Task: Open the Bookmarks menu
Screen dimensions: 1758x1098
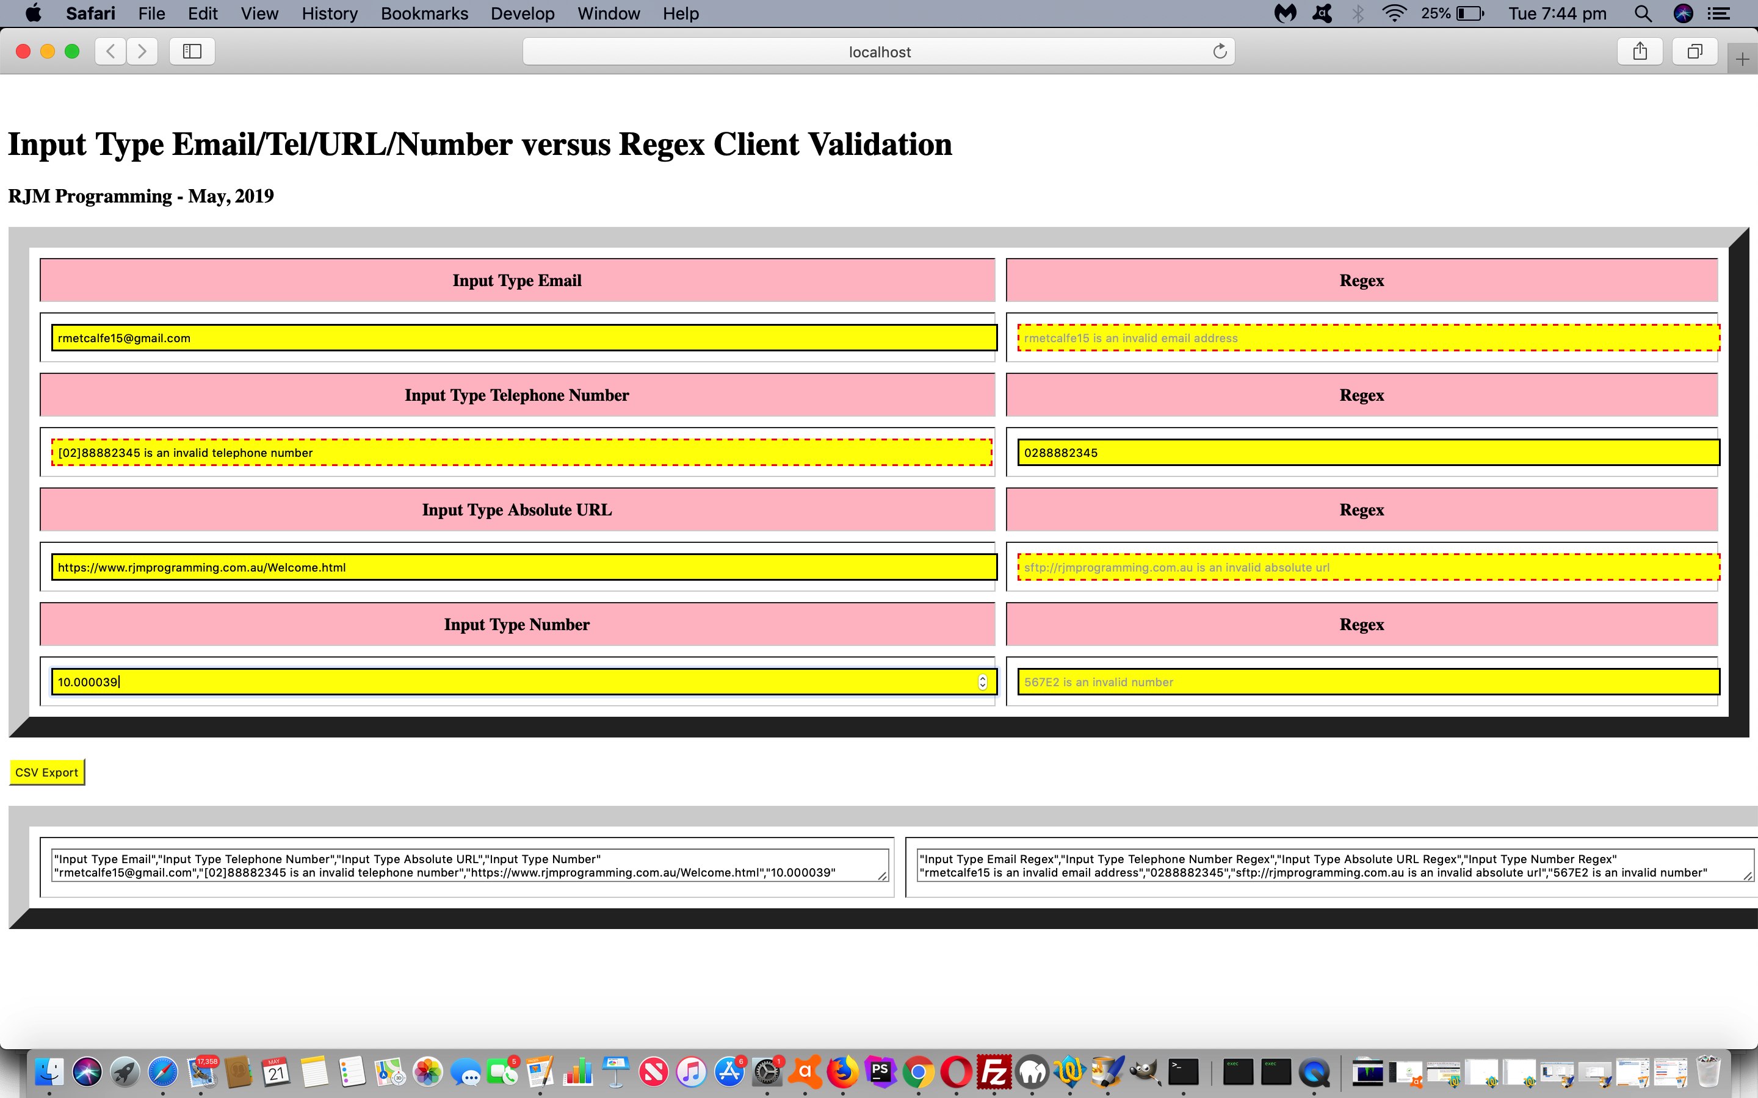Action: (x=424, y=13)
